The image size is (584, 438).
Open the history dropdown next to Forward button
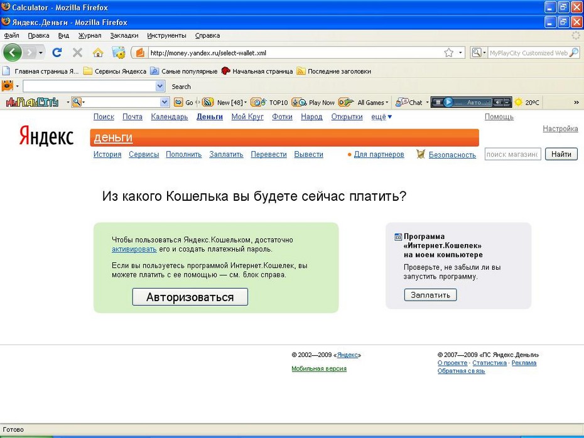click(x=41, y=53)
